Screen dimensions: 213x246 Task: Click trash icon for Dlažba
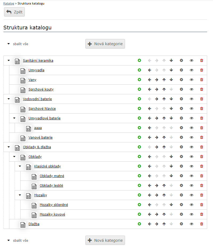click(x=202, y=224)
